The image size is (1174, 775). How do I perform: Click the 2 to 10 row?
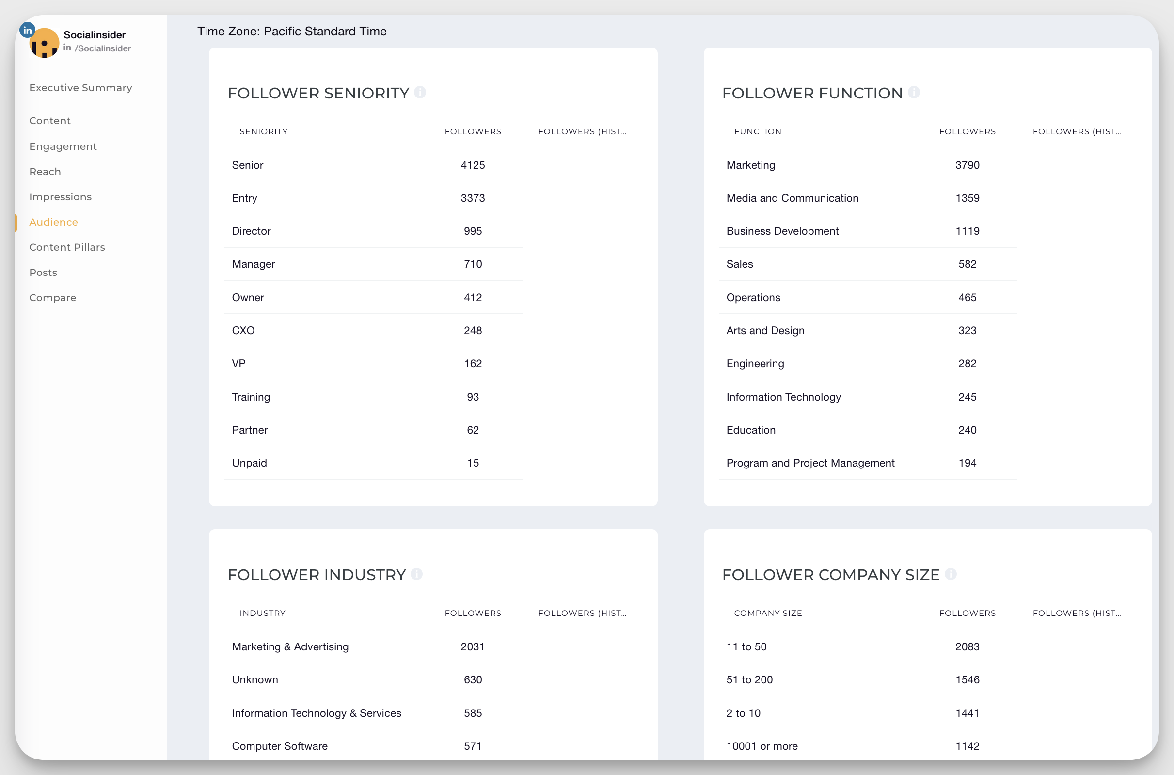point(868,713)
